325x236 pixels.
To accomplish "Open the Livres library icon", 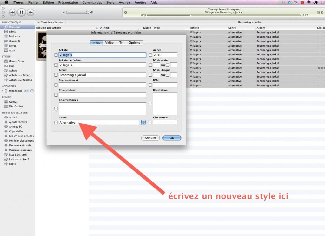I will [x=6, y=46].
